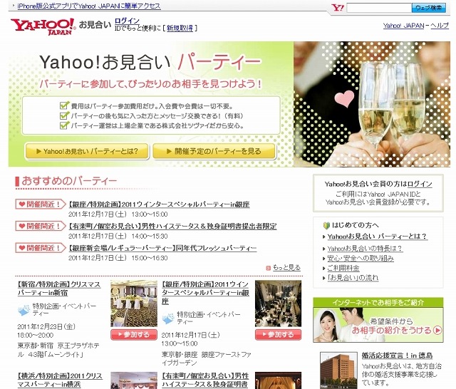Open 「お見合い」の流れ sidebar link
Screen dimensions: 456x389
tap(353, 278)
